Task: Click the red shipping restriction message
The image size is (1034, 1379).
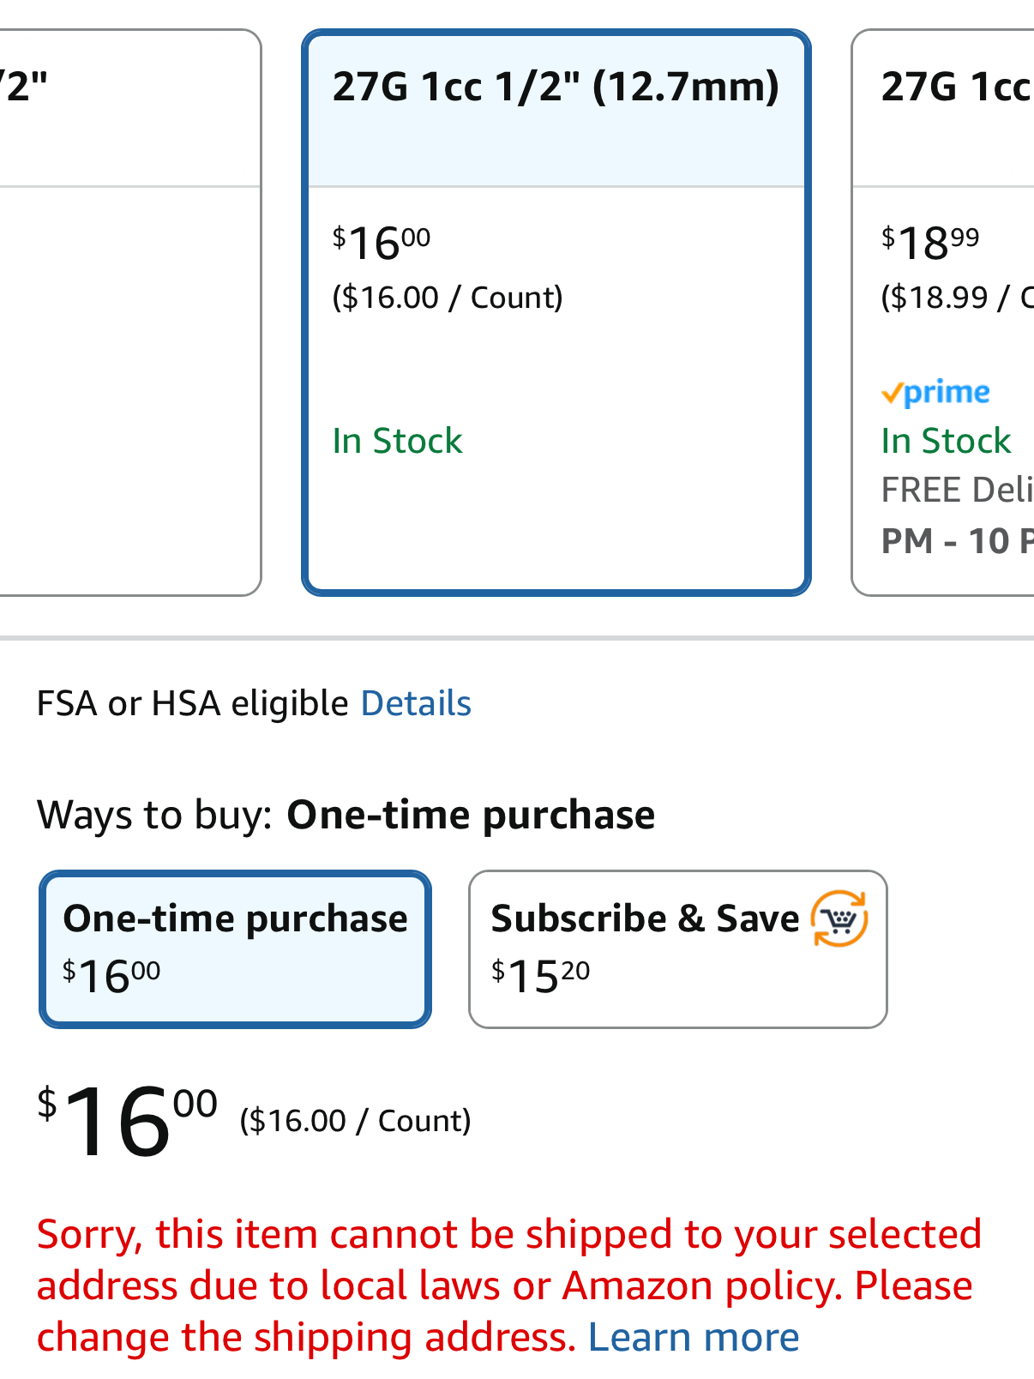Action: [508, 1261]
